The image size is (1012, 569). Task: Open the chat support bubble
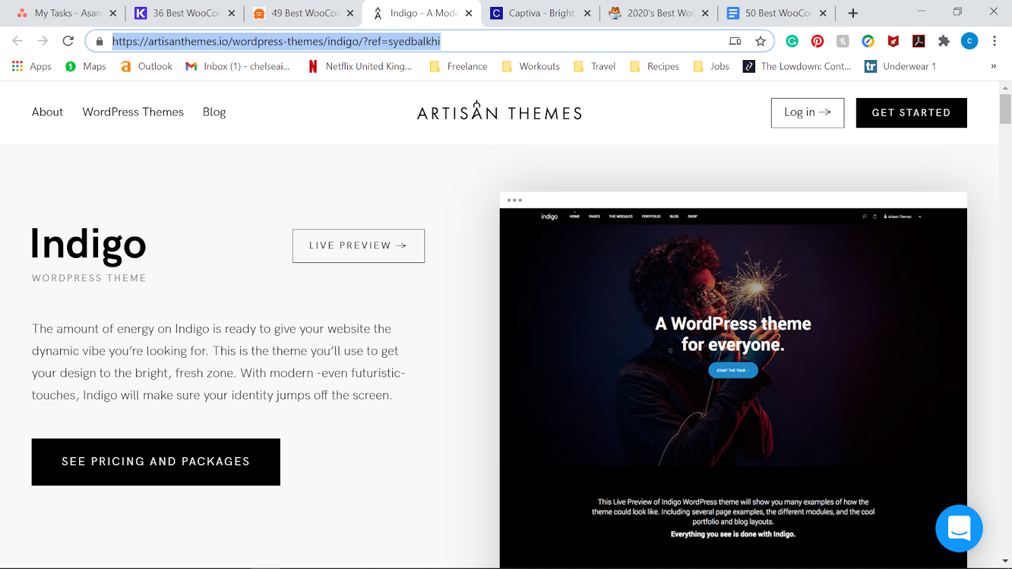click(x=959, y=528)
